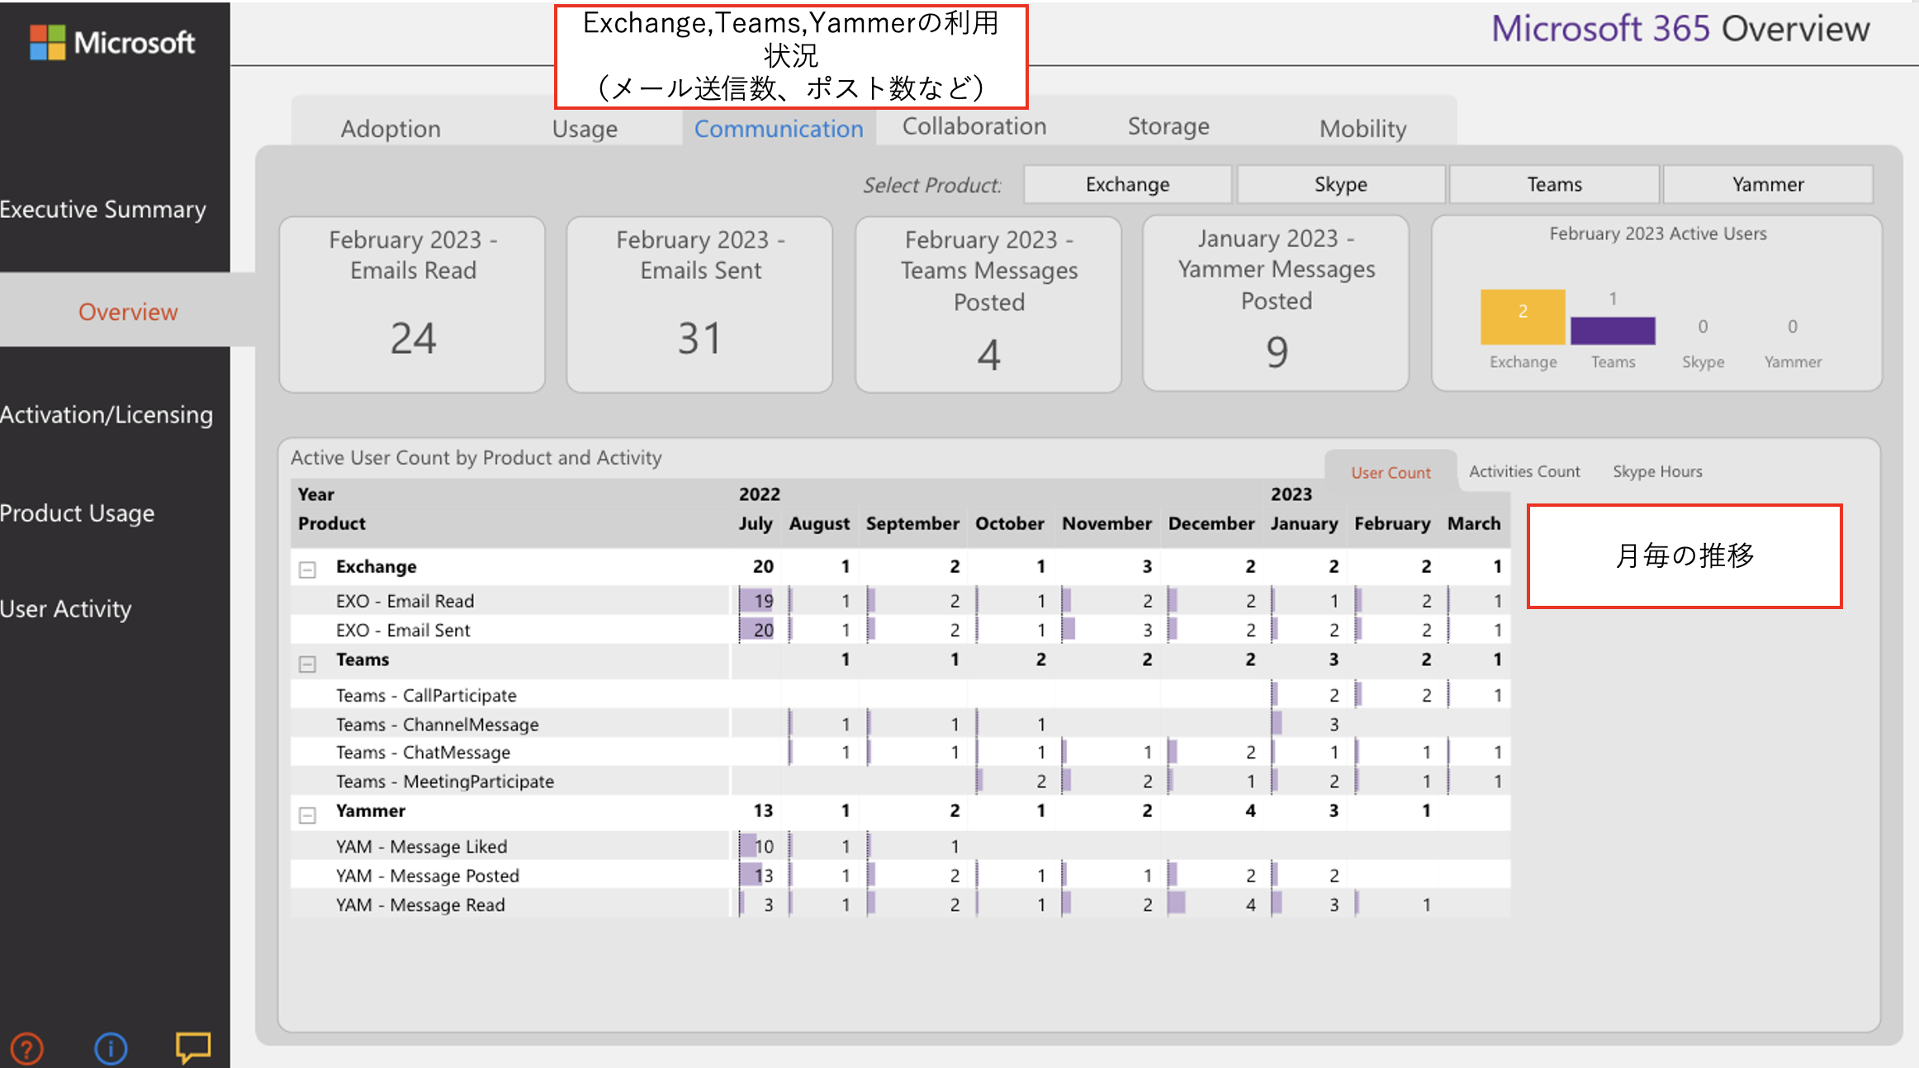Filter by Exchange product
The width and height of the screenshot is (1919, 1068).
(x=1127, y=184)
